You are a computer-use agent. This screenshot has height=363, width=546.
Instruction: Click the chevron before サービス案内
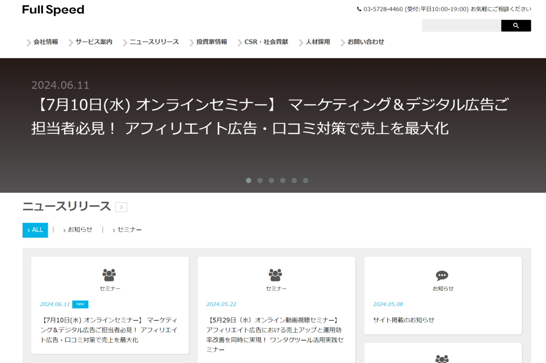[71, 42]
